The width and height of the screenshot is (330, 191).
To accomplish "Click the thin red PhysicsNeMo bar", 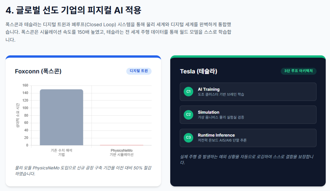I will (x=122, y=145).
